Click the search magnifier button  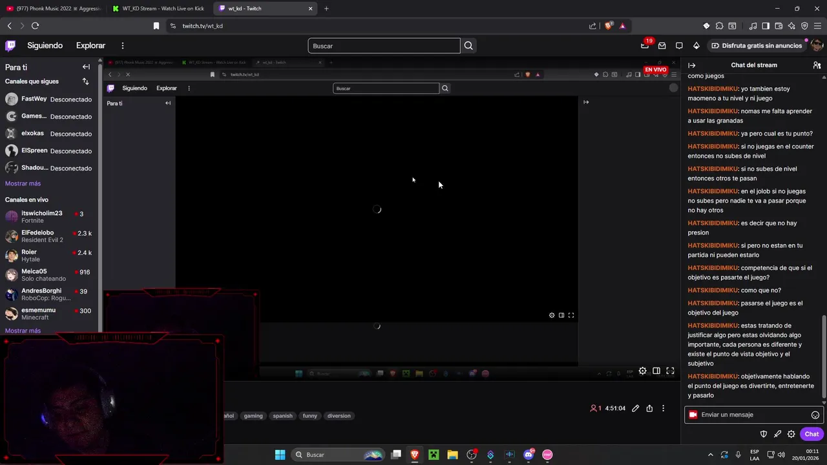point(468,46)
